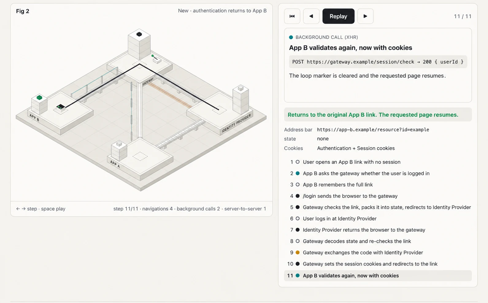Click 'The loop marker is cleared' description

point(367,76)
